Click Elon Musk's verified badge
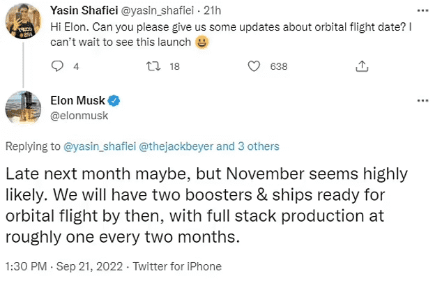 (x=114, y=101)
